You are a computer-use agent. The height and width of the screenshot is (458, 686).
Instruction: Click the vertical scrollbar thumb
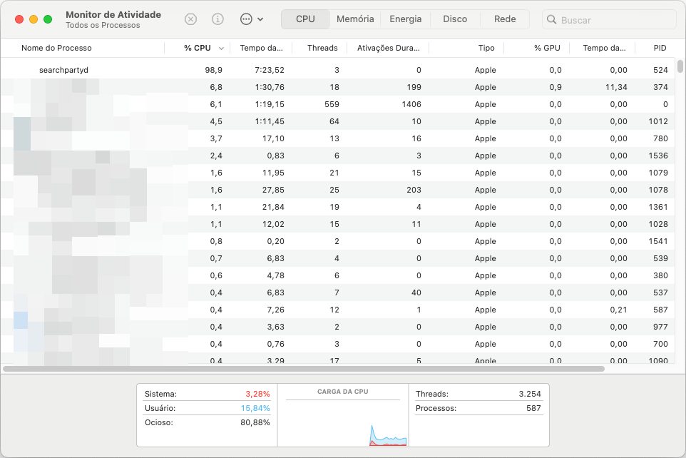pyautogui.click(x=680, y=67)
